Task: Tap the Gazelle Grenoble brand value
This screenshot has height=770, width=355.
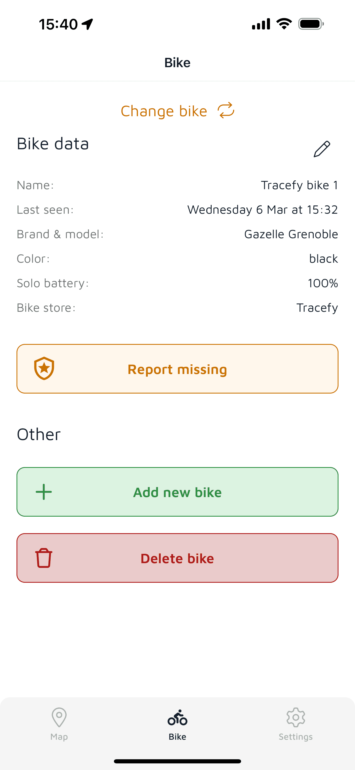Action: [x=291, y=234]
